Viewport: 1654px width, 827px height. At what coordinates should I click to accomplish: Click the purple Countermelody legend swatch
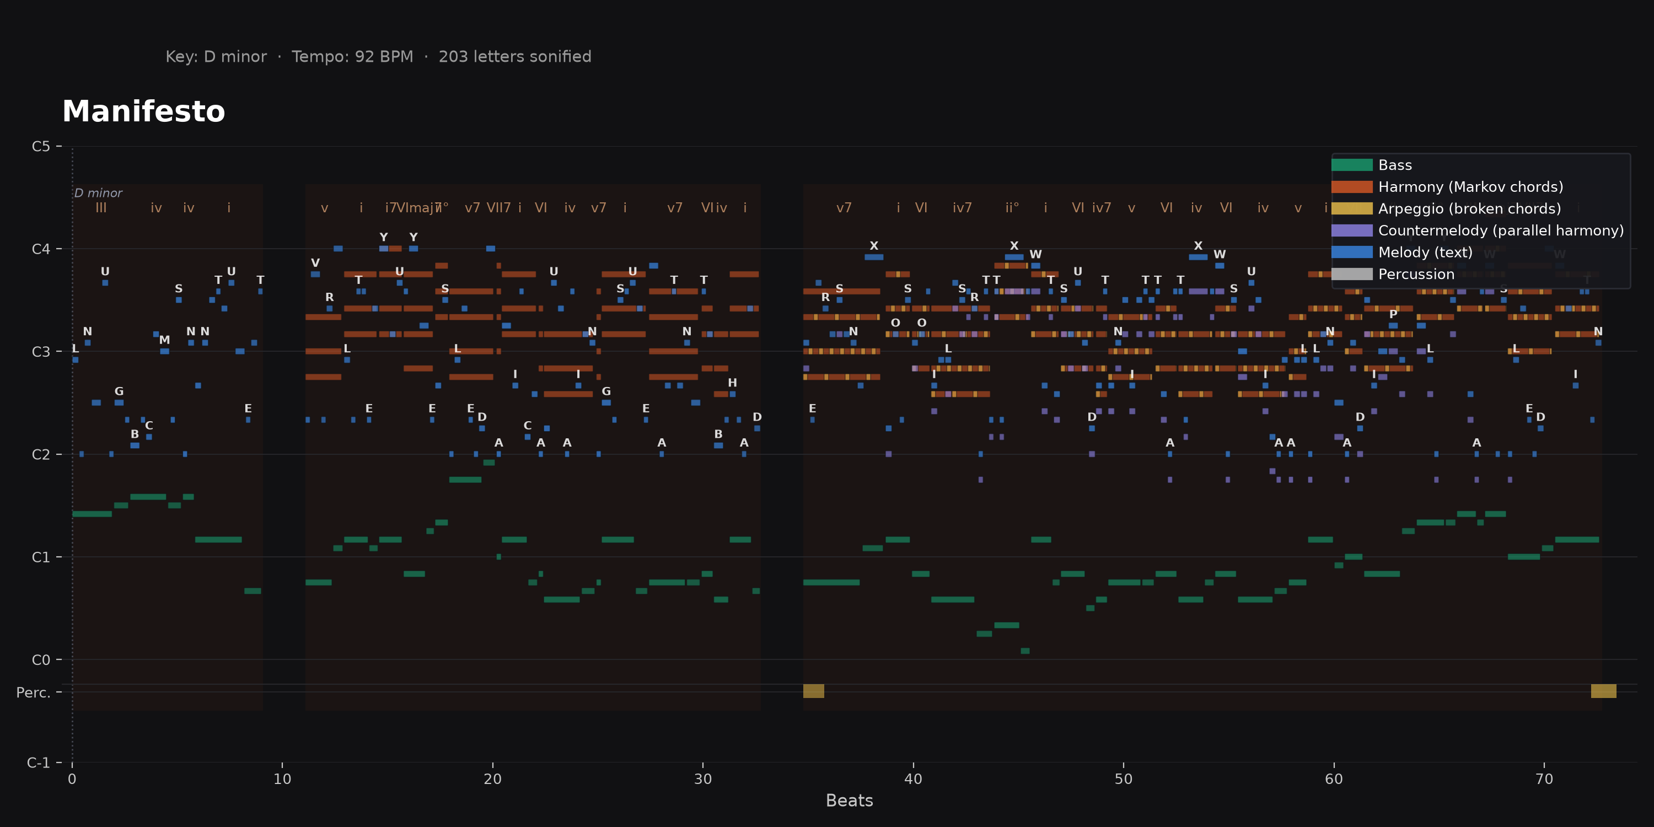point(1351,230)
